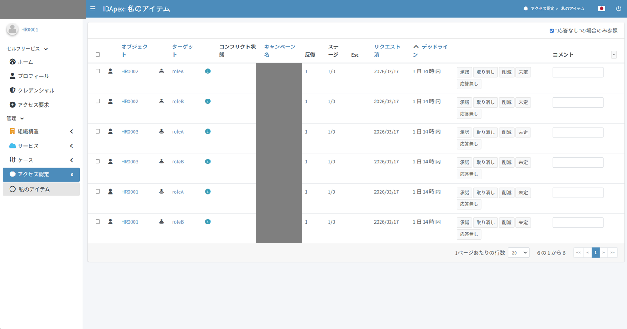
Task: Select アクセス認定 sidebar item
Action: point(41,175)
